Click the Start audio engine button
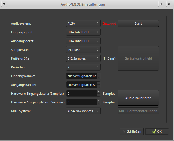This screenshot has width=174, height=141. pos(138,23)
